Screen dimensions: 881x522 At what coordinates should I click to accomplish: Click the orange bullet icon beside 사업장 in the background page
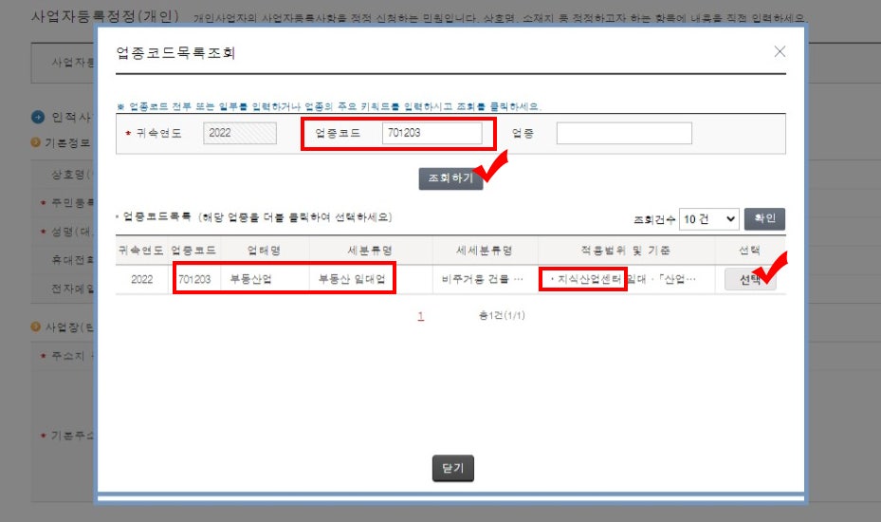(35, 326)
